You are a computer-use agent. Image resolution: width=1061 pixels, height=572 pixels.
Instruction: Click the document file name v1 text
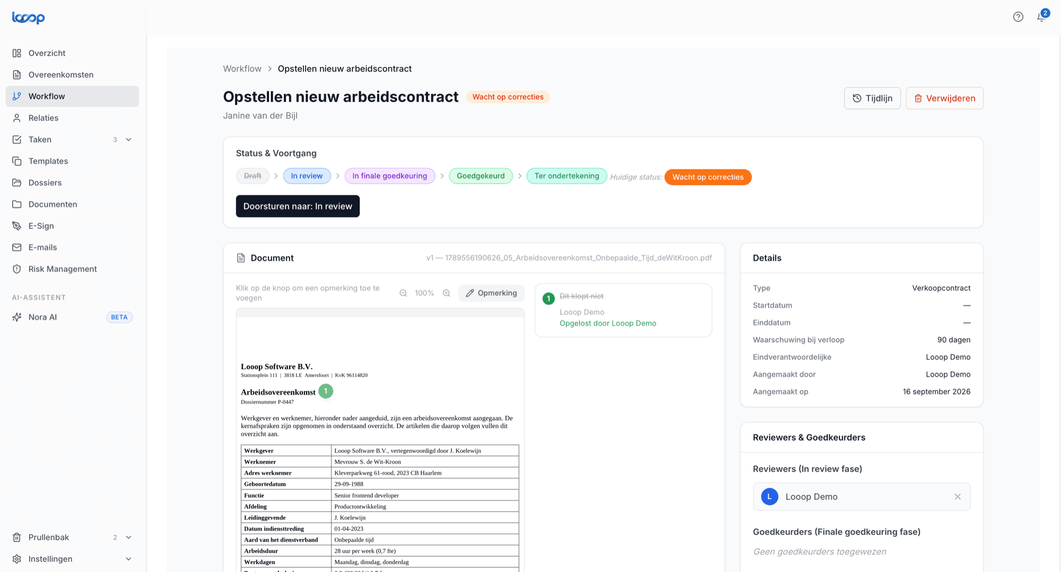(x=569, y=258)
